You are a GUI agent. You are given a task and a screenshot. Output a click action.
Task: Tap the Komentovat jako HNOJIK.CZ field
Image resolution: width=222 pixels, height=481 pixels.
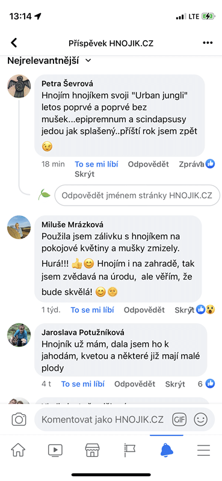click(x=103, y=419)
